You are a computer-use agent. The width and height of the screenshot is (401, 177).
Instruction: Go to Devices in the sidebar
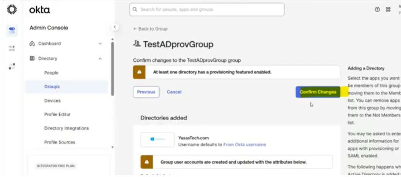52,101
